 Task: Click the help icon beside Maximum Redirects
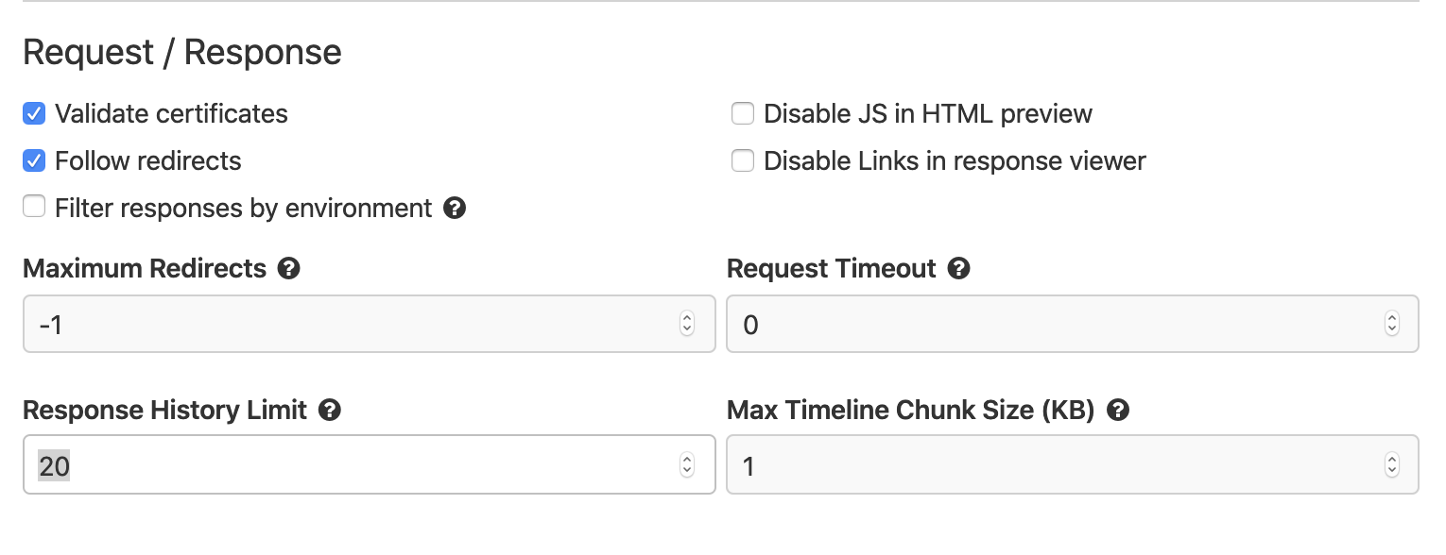[x=289, y=268]
